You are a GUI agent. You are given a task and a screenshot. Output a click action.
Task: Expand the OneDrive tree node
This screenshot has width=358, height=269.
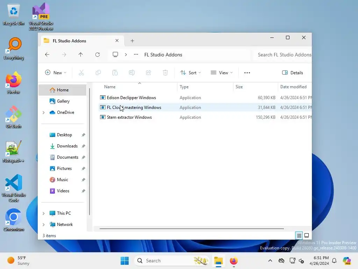click(44, 112)
